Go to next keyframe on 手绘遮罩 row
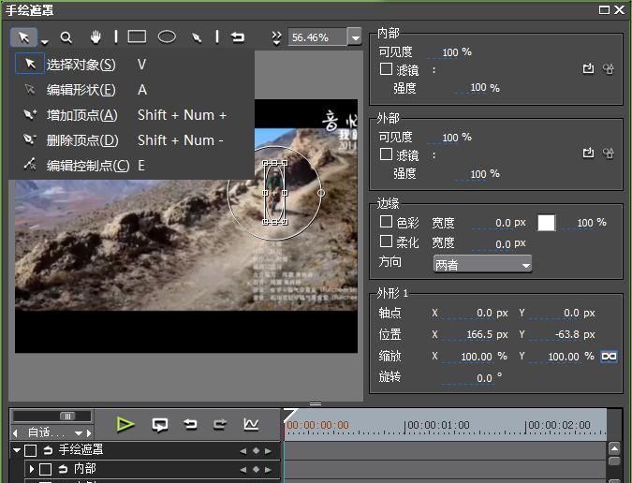The image size is (632, 483). [x=268, y=451]
